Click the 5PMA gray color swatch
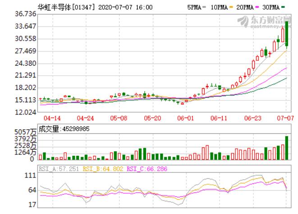298x214 pixels. tap(204, 7)
